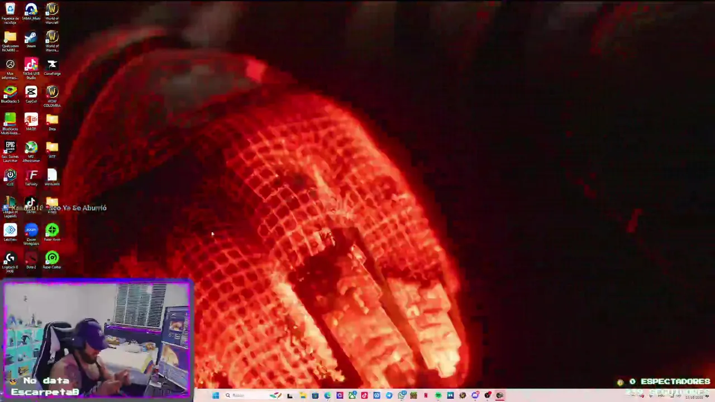
Task: Launch the Razer Cortex shortcut
Action: [x=52, y=260]
